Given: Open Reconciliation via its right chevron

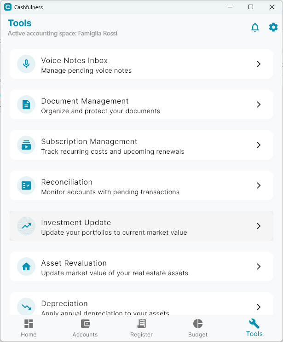Looking at the screenshot, I should tap(259, 185).
